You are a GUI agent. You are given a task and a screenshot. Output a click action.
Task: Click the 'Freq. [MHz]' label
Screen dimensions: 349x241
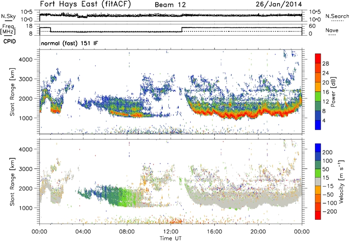click(x=8, y=29)
